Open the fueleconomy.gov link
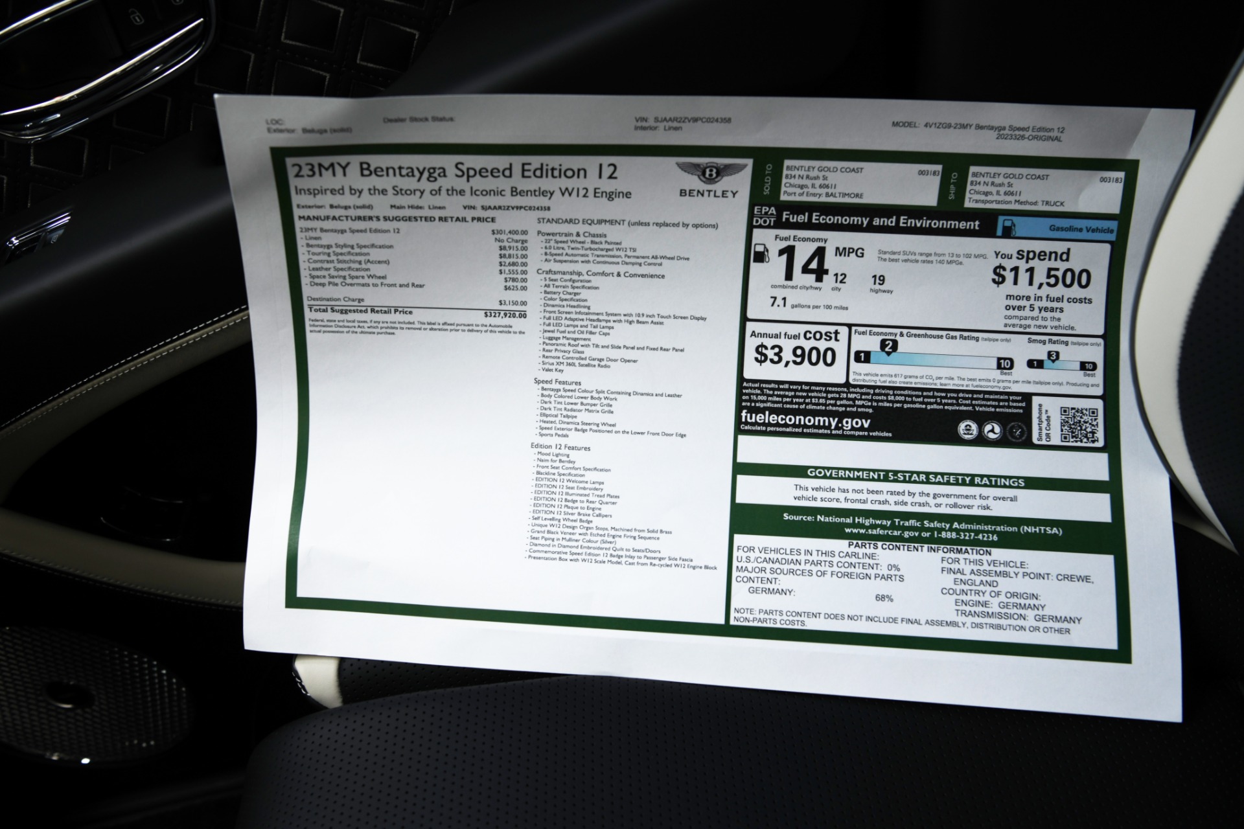This screenshot has width=1244, height=829. coord(805,420)
